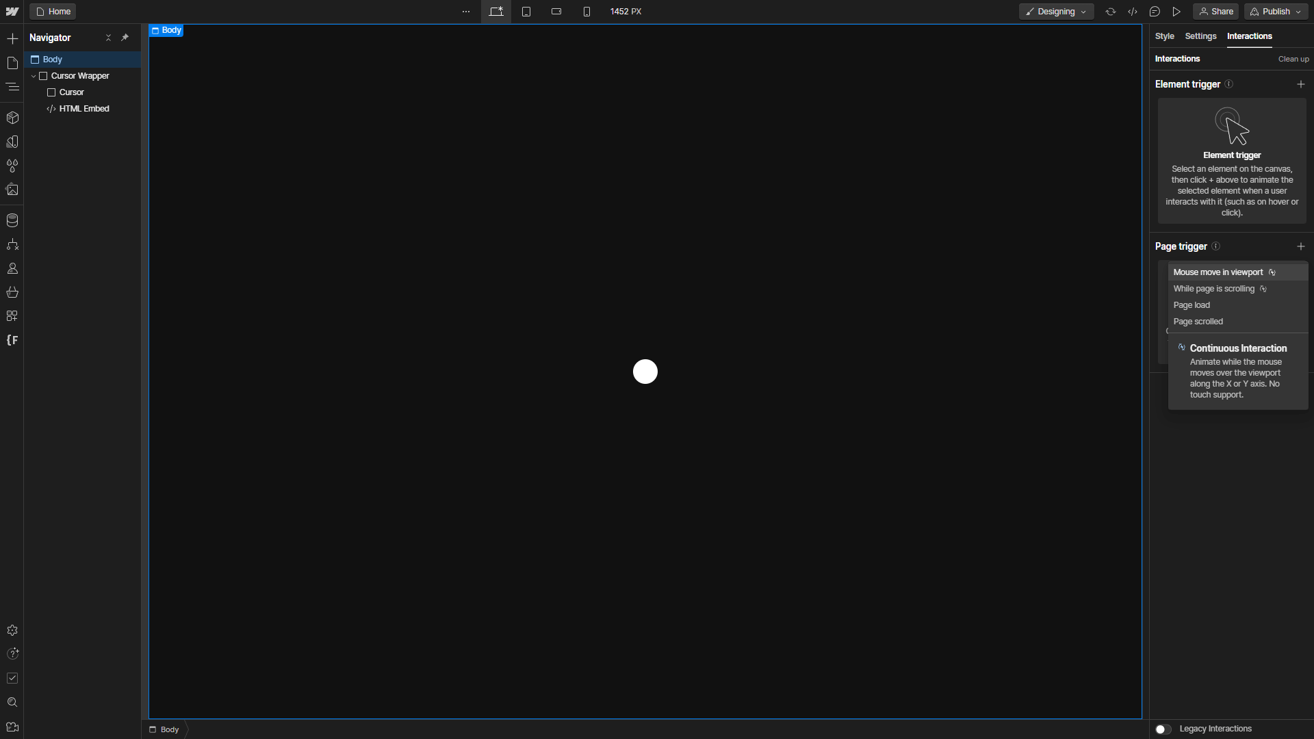Open the Add Elements panel
This screenshot has height=739, width=1314.
pos(12,39)
